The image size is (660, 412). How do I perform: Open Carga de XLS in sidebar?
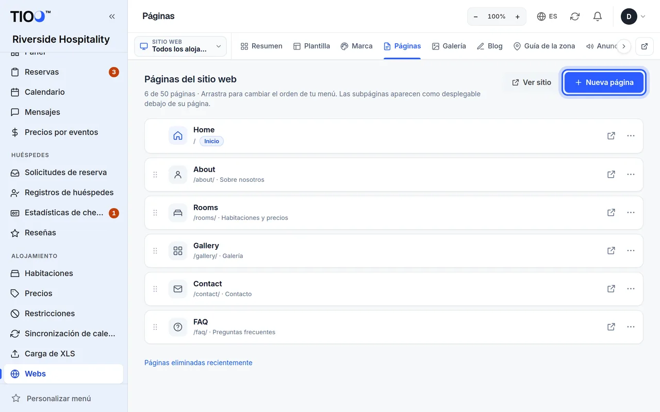point(63,354)
